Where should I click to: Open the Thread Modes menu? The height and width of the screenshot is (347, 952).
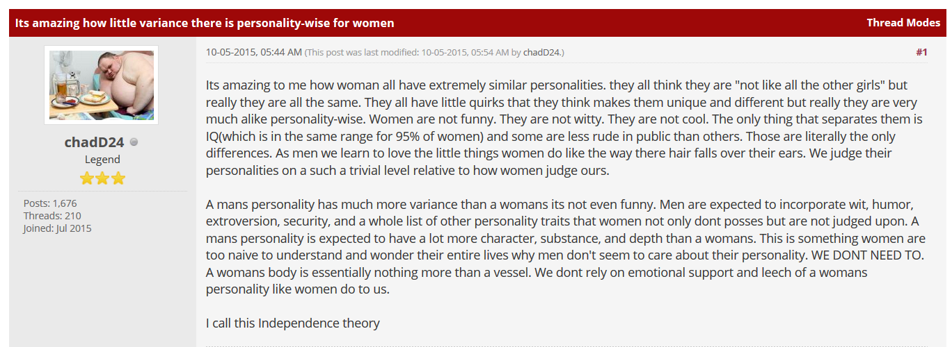[x=903, y=23]
